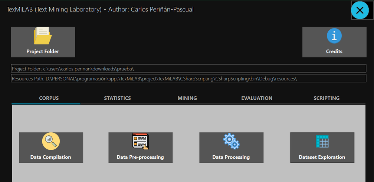Open the STATISTICS tab
This screenshot has width=374, height=182.
coord(117,98)
